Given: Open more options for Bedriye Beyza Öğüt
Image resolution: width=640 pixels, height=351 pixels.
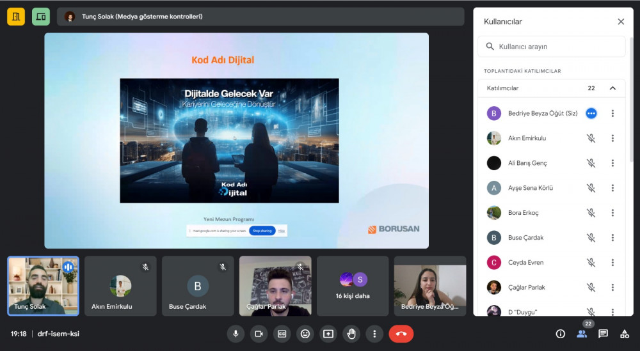Looking at the screenshot, I should [x=612, y=113].
